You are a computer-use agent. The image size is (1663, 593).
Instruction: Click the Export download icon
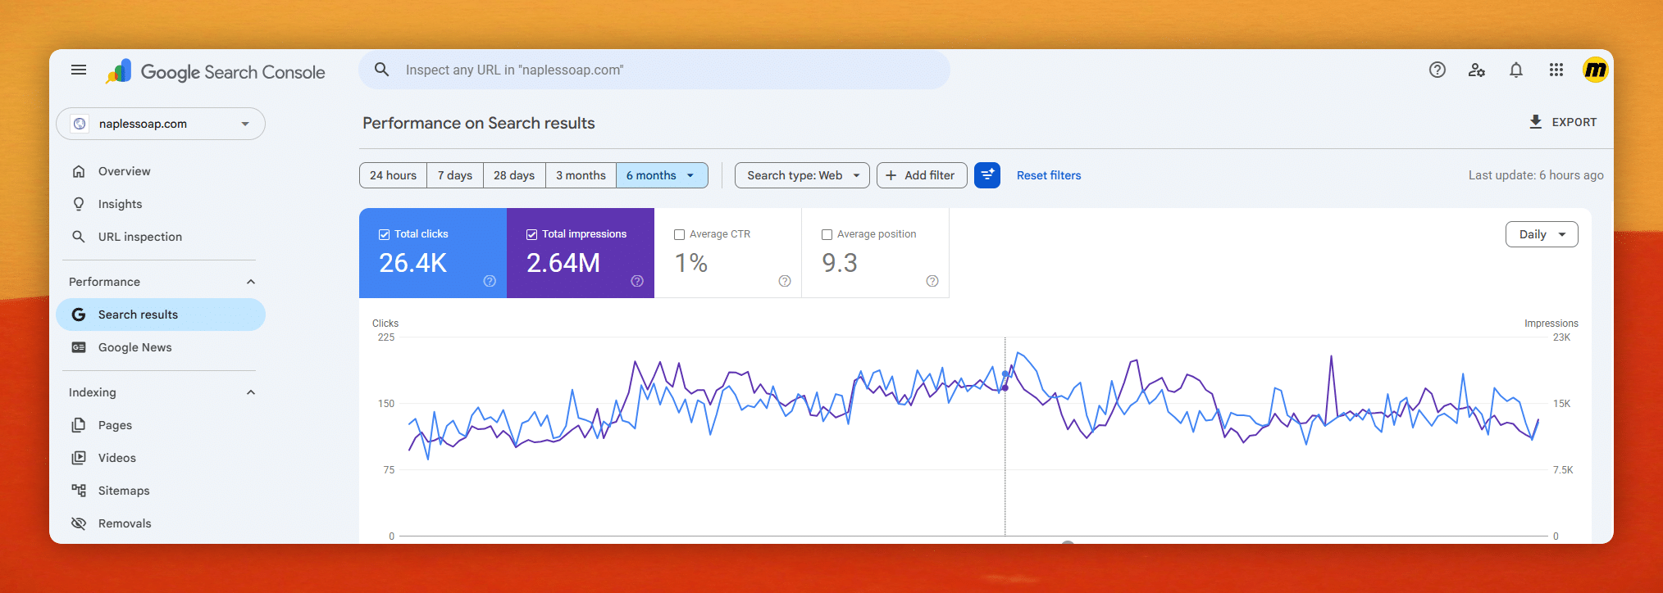[x=1536, y=122]
